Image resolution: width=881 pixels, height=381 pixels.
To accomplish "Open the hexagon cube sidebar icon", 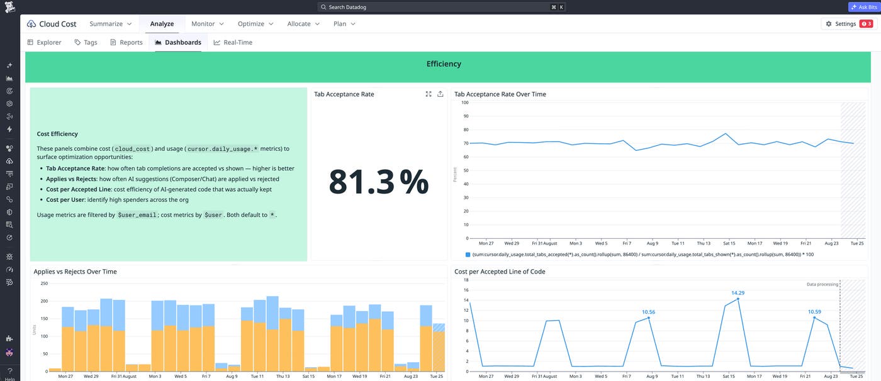I will coord(9,104).
